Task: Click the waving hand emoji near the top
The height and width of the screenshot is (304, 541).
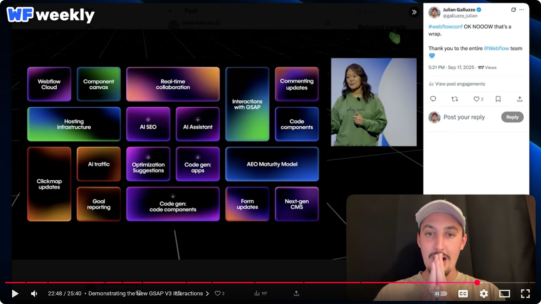Action: (x=394, y=38)
